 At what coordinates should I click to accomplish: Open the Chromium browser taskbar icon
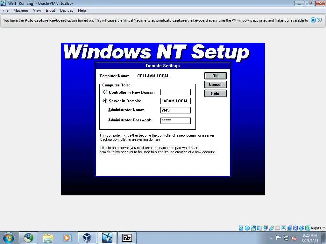coord(28,238)
